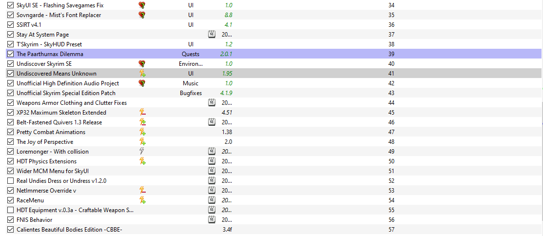Toggle the FNIS Behavior mod checkbox
The width and height of the screenshot is (543, 236).
(10, 219)
